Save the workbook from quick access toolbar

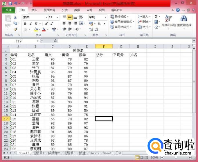point(10,3)
